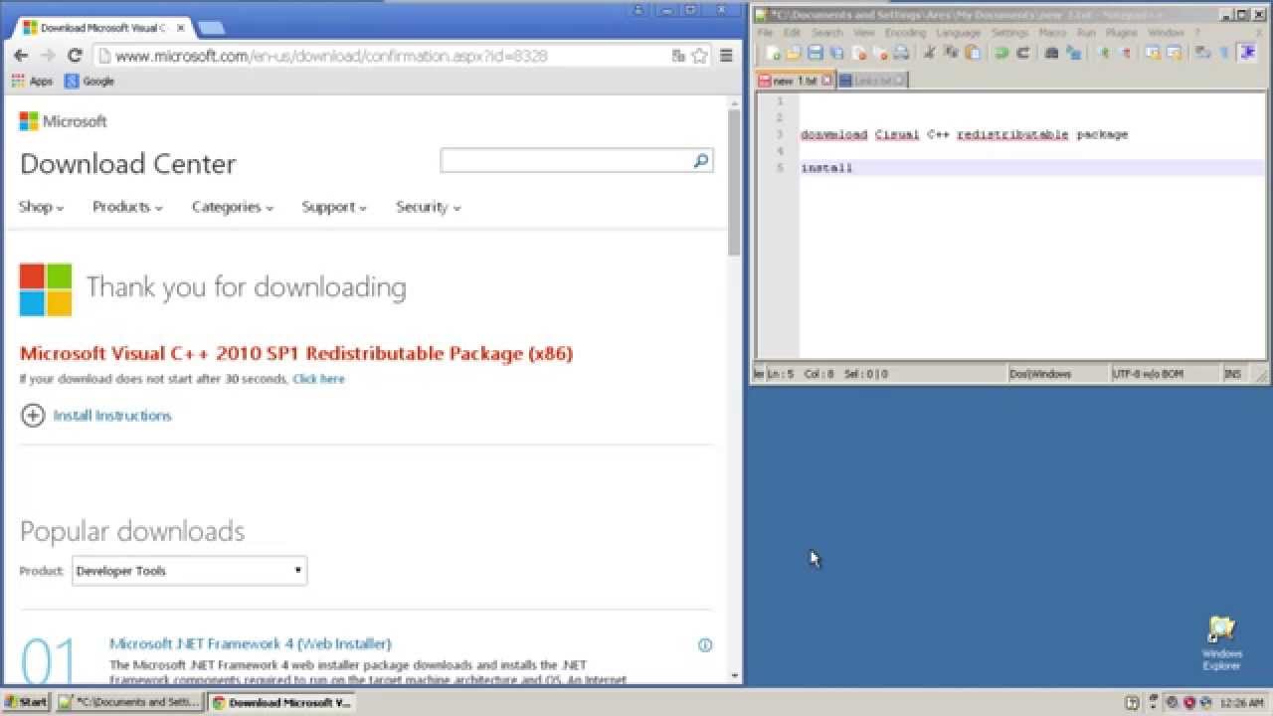Expand Install Instructions section
The height and width of the screenshot is (716, 1273).
coord(96,416)
